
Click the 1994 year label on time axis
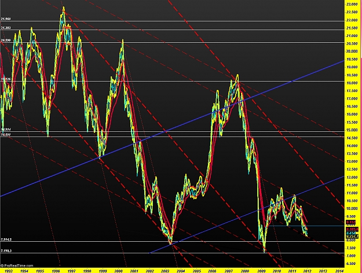(24, 271)
